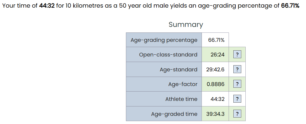Select the Age-graded time row label

164,114
